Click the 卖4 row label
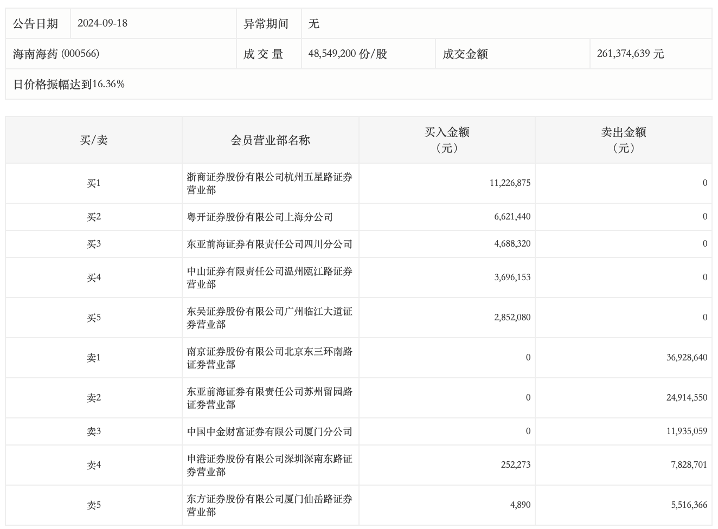Screen dimensions: 718x529 (x=94, y=465)
